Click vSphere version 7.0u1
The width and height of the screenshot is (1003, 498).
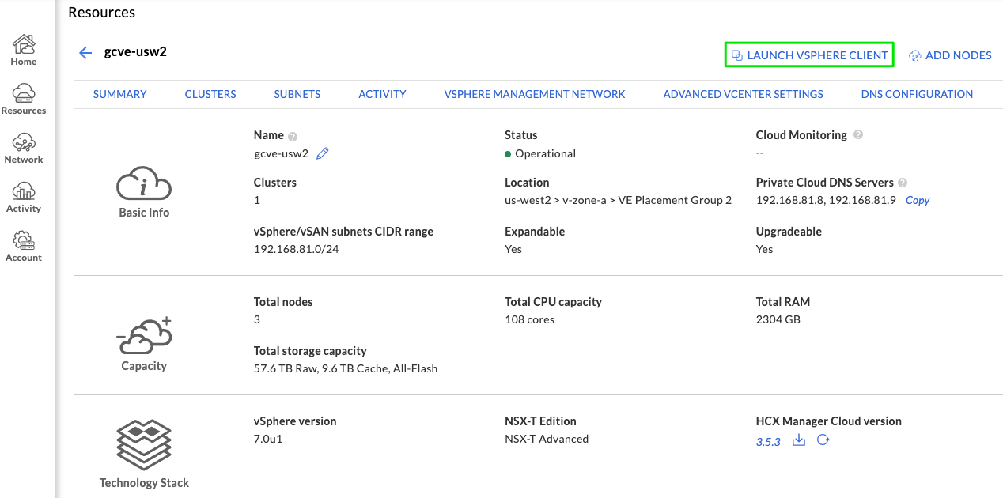(x=268, y=439)
